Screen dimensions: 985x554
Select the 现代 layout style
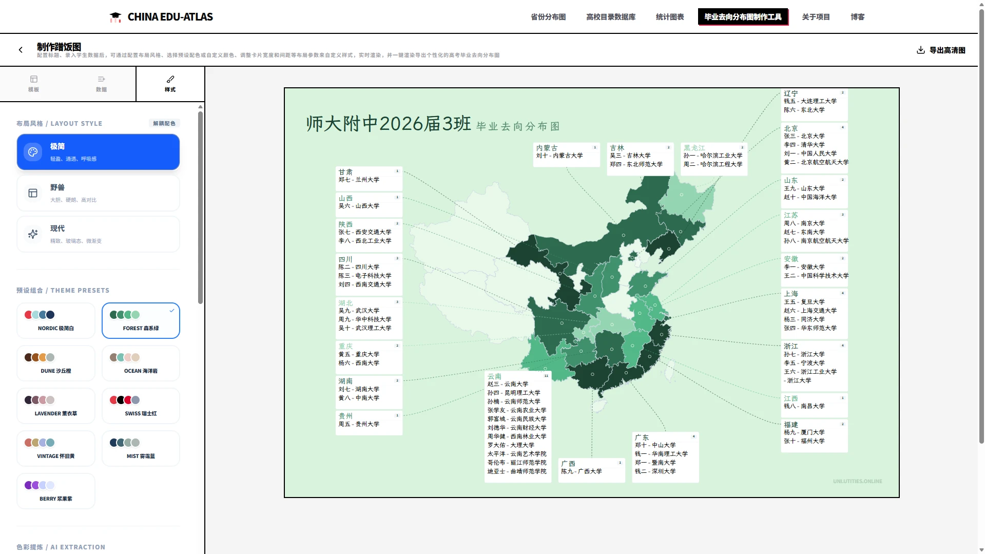(98, 234)
